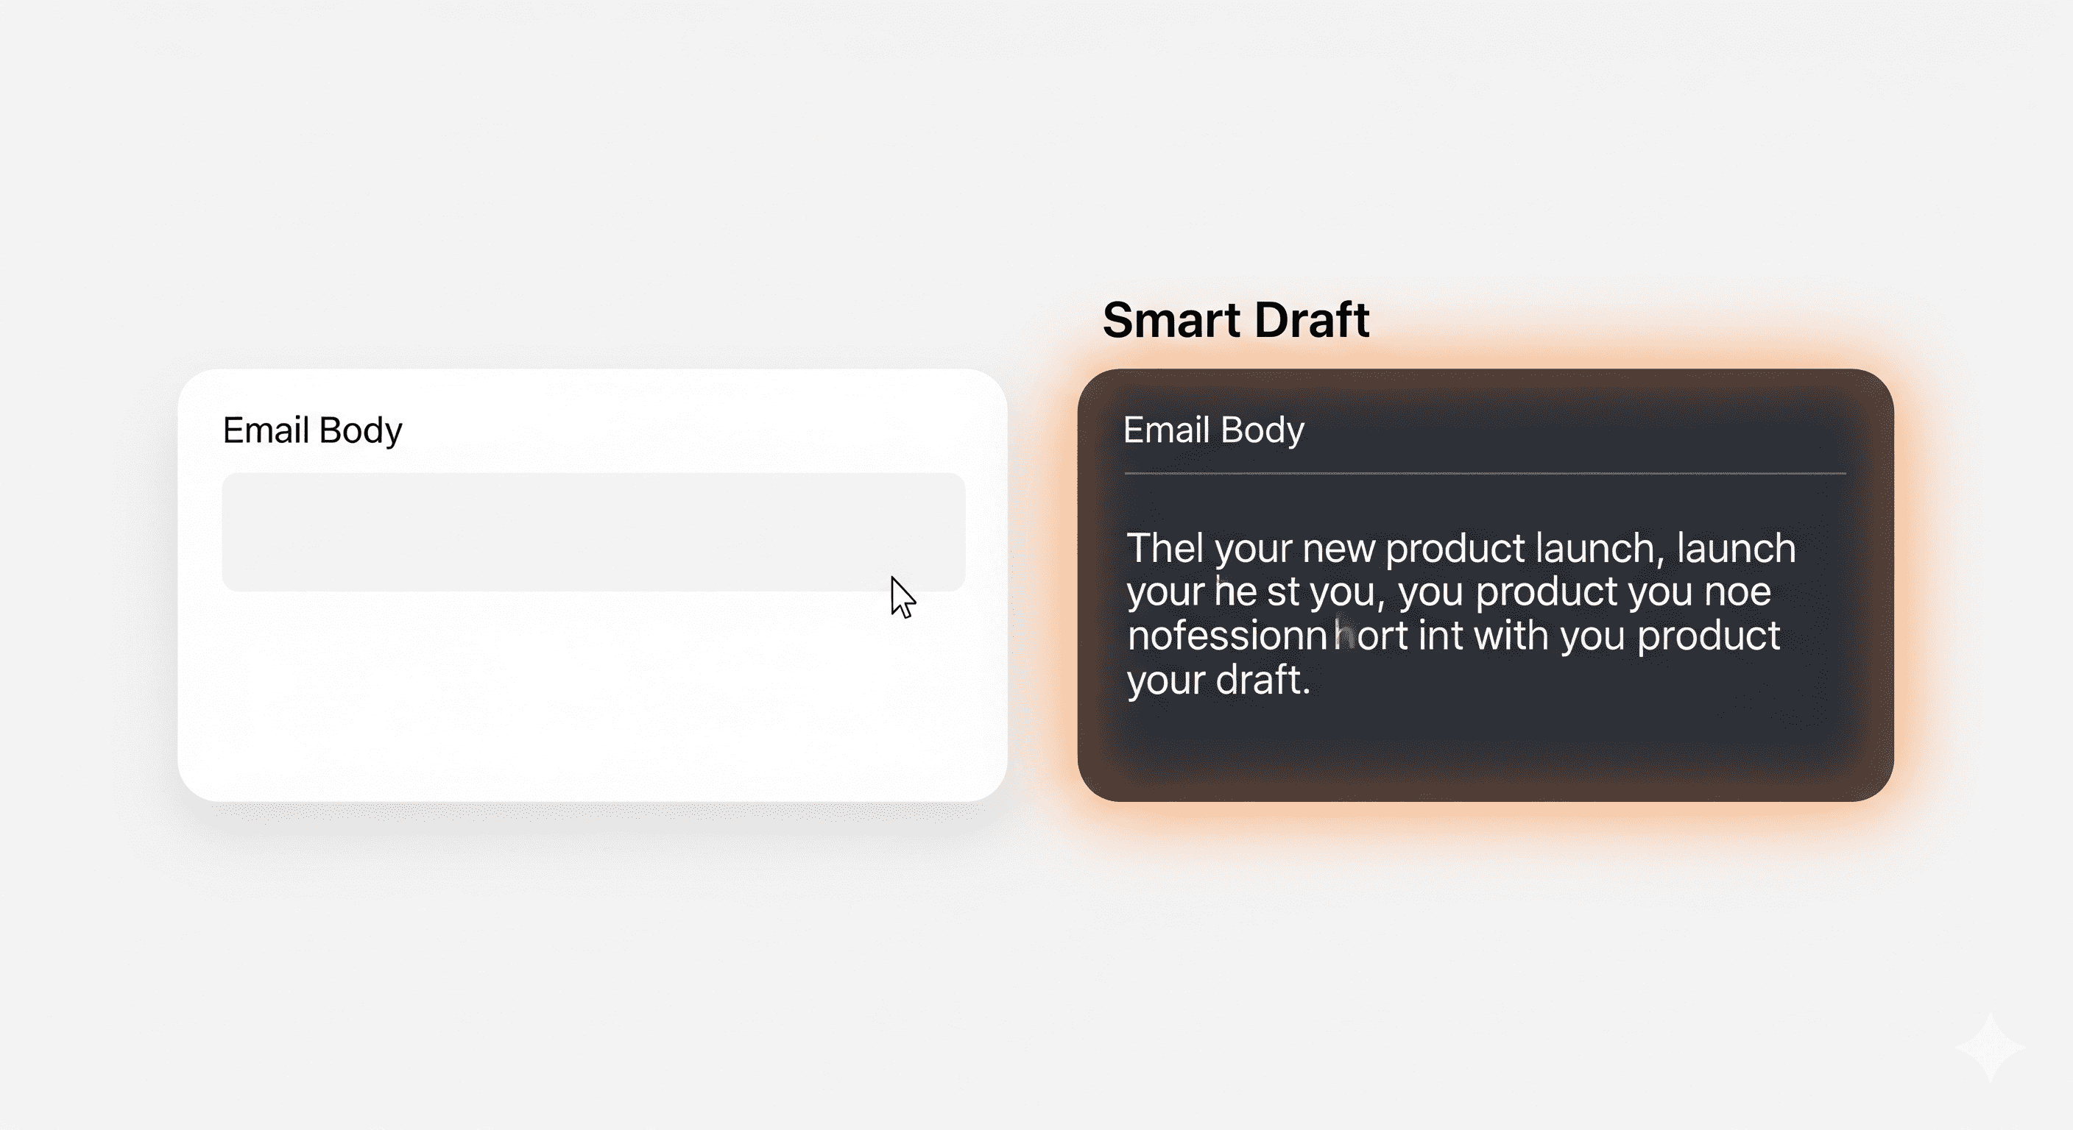Image resolution: width=2073 pixels, height=1130 pixels.
Task: Click the word "hort" in the draft
Action: coord(1371,636)
